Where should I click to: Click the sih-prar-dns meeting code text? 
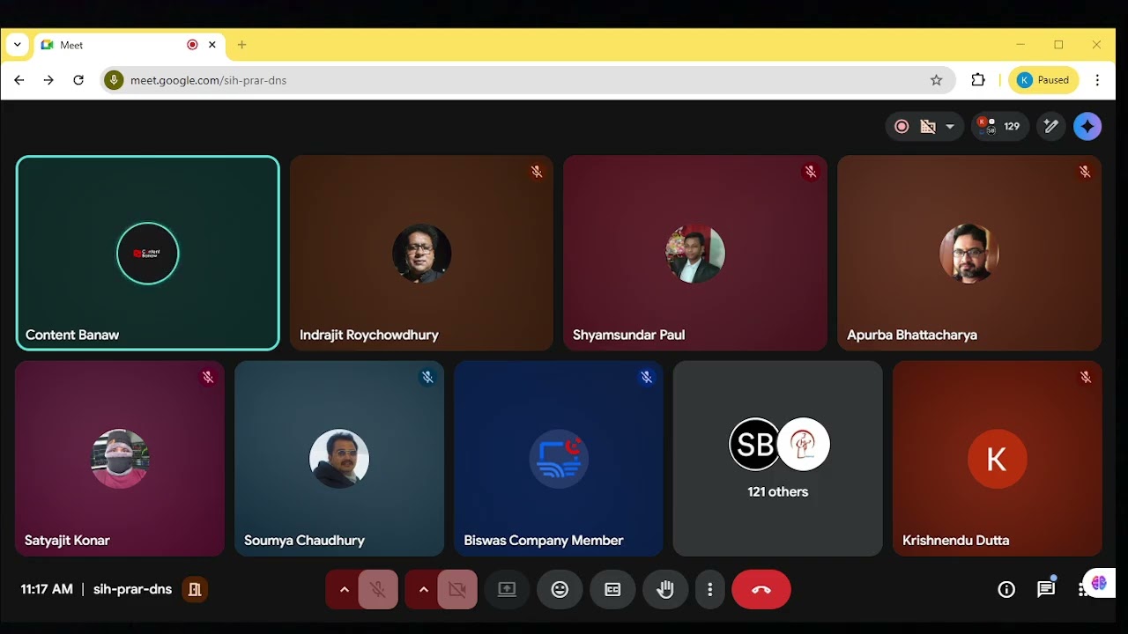click(x=132, y=590)
